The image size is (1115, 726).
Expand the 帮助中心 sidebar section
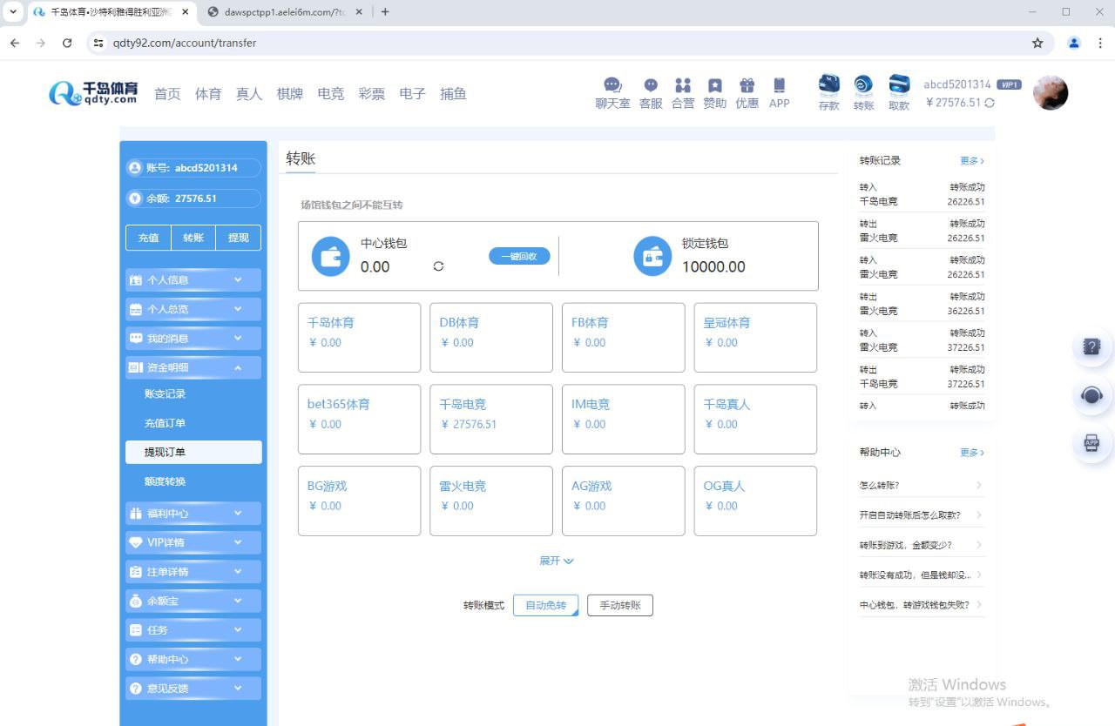click(x=193, y=659)
